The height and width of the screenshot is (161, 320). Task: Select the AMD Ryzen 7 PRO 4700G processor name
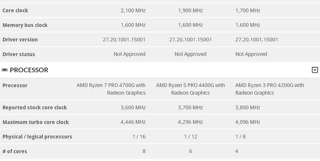click(x=111, y=89)
